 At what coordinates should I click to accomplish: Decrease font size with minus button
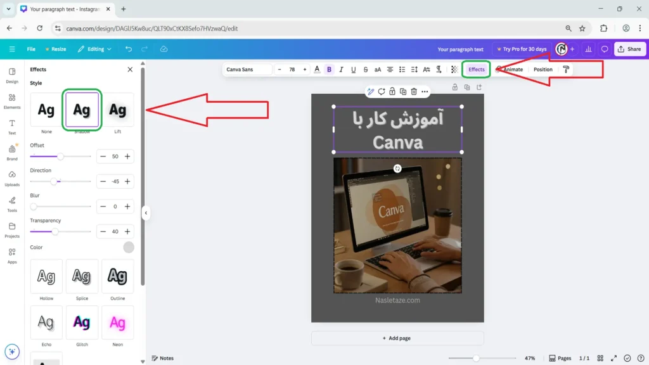point(280,70)
